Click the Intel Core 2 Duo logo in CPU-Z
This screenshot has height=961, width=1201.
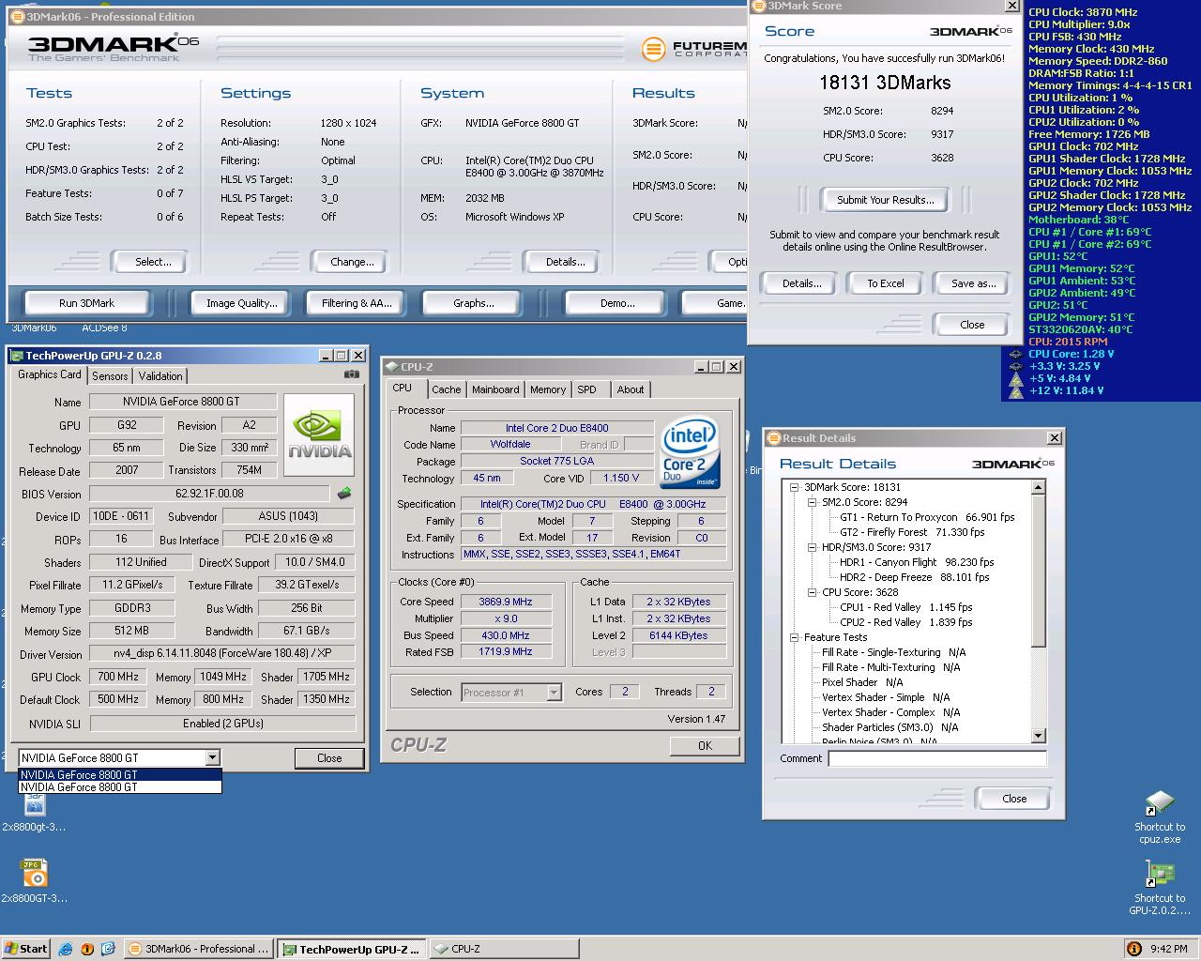click(x=690, y=451)
